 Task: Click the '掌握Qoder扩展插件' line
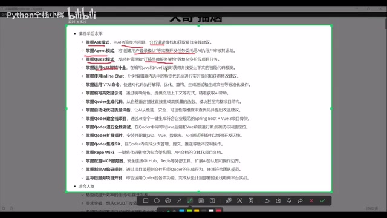click(164, 136)
